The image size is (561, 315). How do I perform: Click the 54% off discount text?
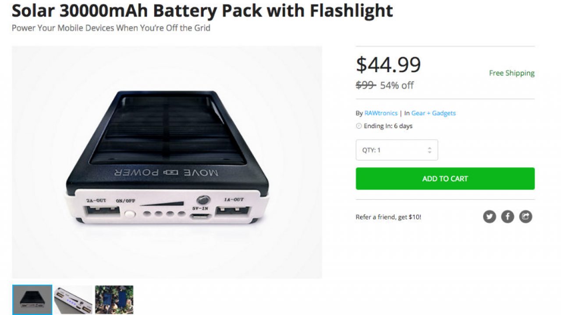[397, 85]
